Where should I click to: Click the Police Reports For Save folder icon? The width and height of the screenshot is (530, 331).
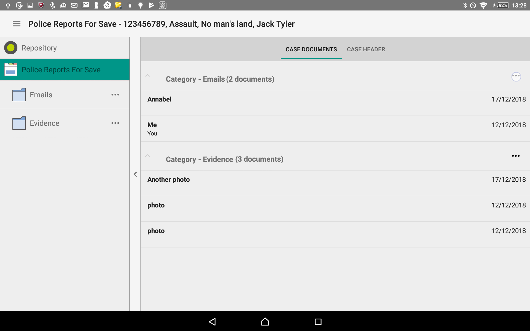pos(10,69)
